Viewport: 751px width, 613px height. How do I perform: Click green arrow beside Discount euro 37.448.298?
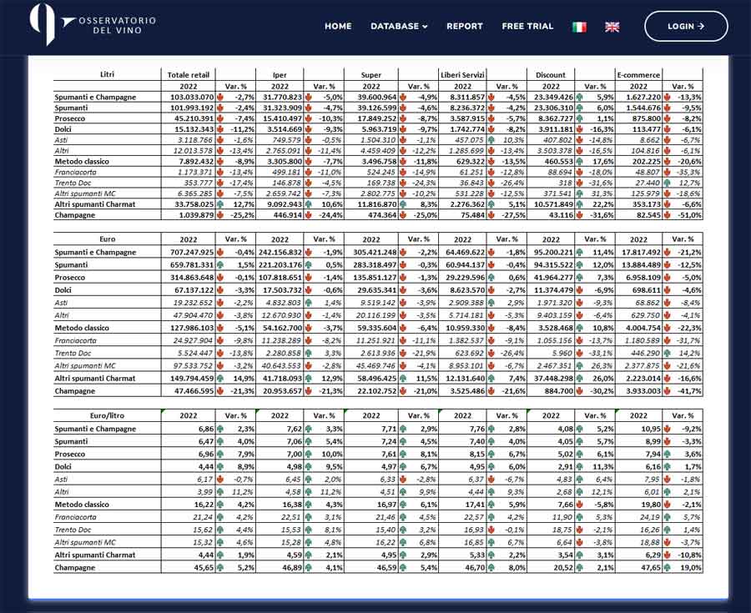[x=579, y=378]
